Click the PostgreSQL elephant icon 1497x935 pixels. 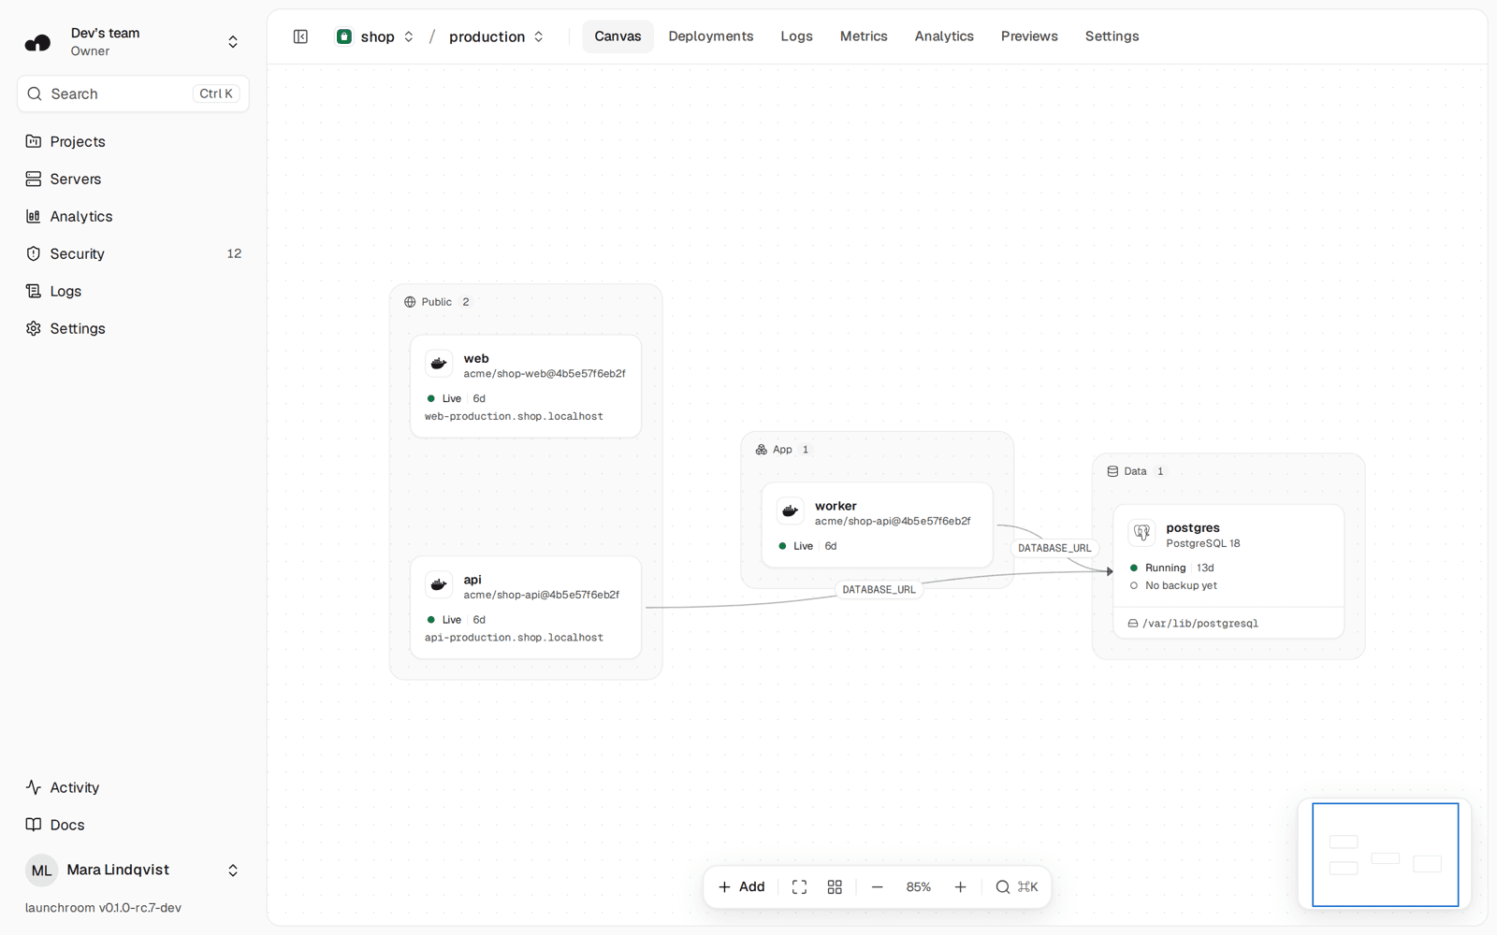pos(1141,533)
